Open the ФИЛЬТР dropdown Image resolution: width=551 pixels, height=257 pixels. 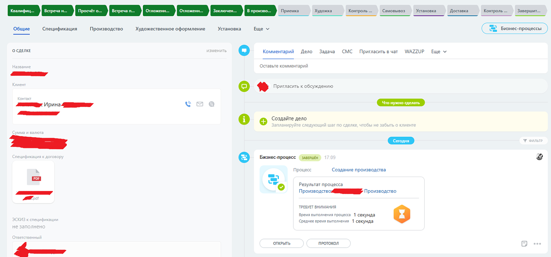point(534,140)
